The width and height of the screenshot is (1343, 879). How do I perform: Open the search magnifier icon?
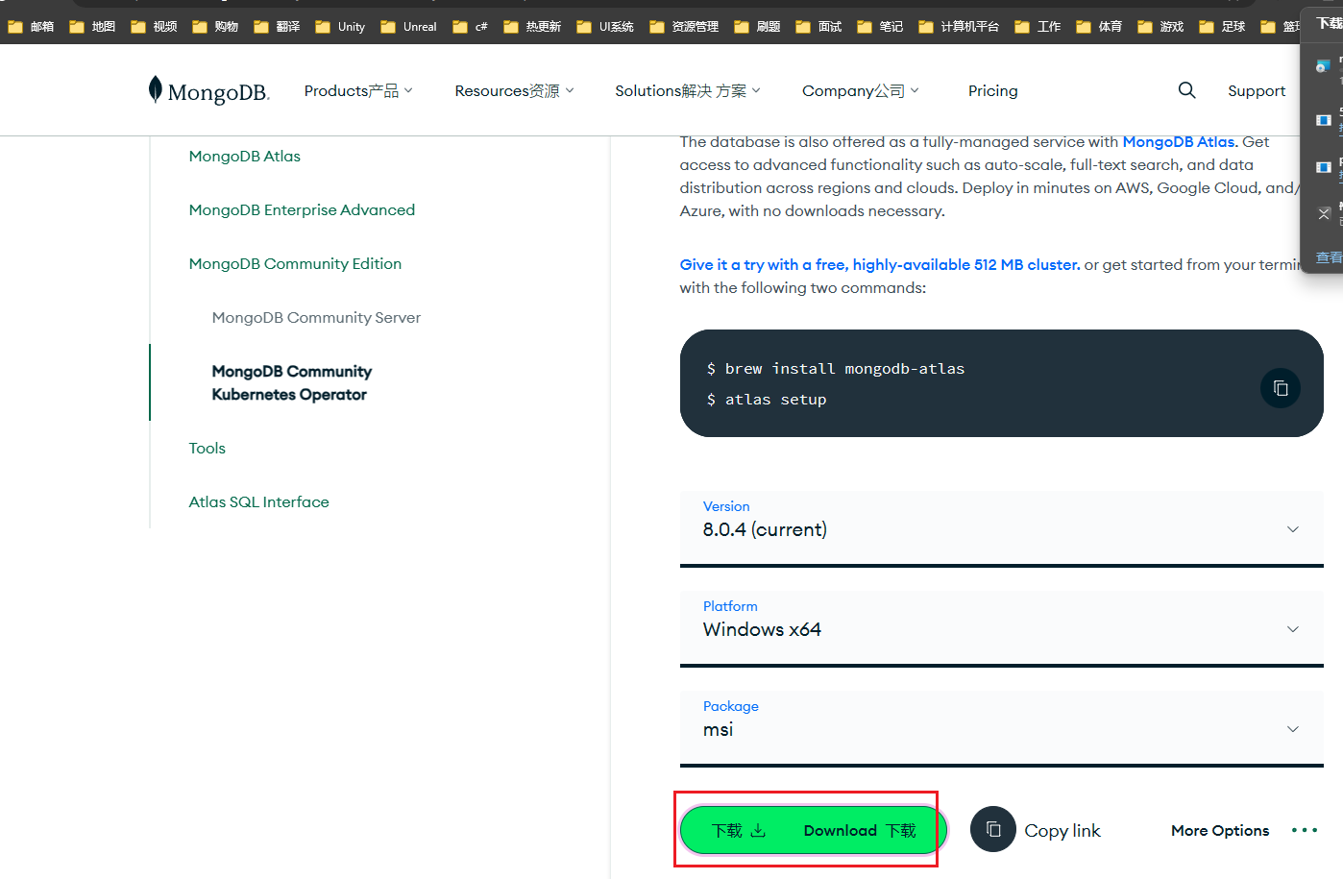pos(1187,90)
